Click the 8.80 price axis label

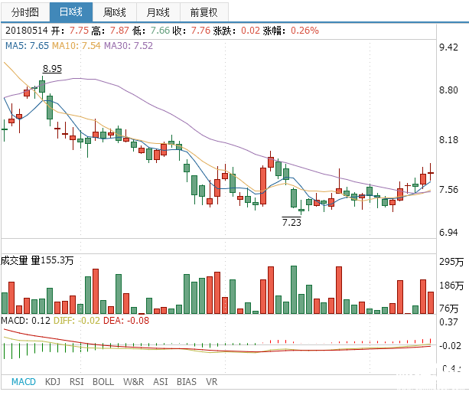pos(448,90)
